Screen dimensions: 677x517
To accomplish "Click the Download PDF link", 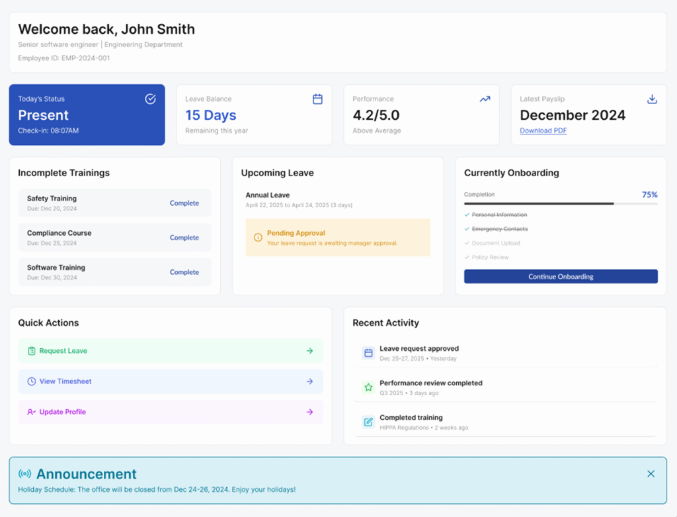I will (543, 130).
